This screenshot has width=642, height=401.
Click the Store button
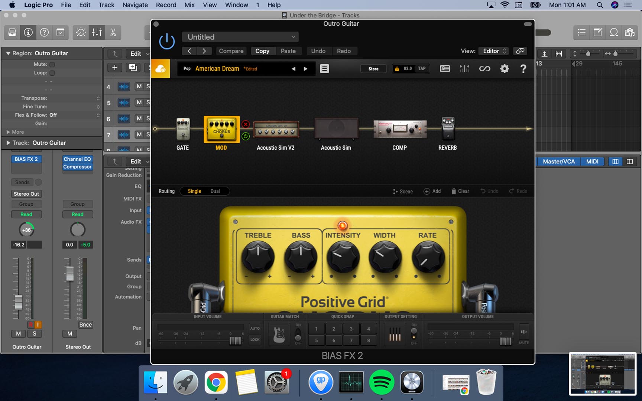tap(373, 69)
